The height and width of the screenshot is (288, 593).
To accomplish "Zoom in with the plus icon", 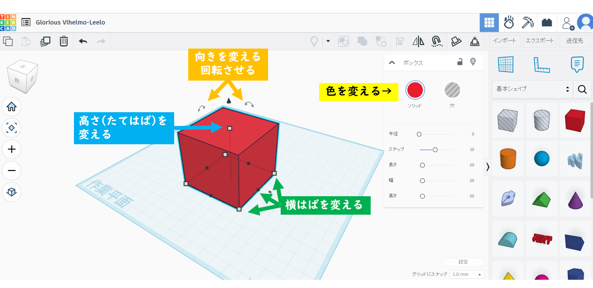I will coord(12,150).
